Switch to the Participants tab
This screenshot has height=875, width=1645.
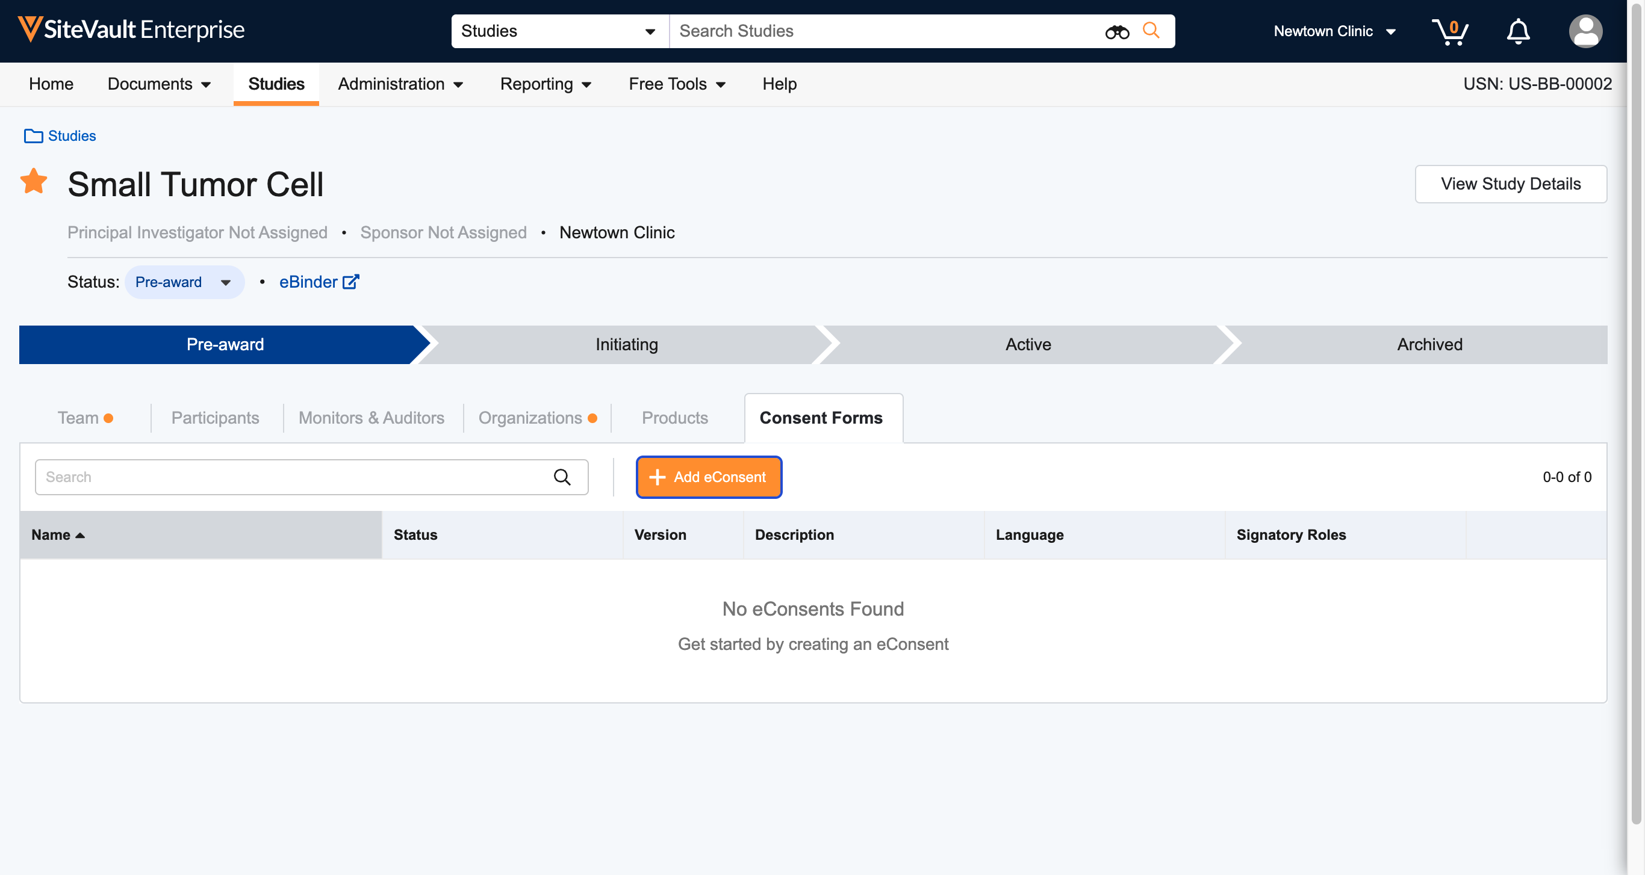tap(215, 418)
